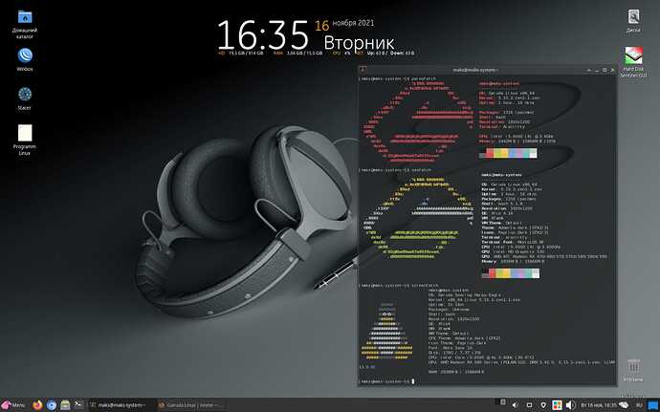Open the Домашний каталог home folder icon

[25, 24]
